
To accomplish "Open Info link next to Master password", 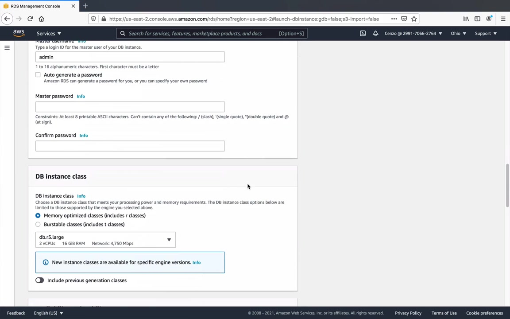I will 81,96.
